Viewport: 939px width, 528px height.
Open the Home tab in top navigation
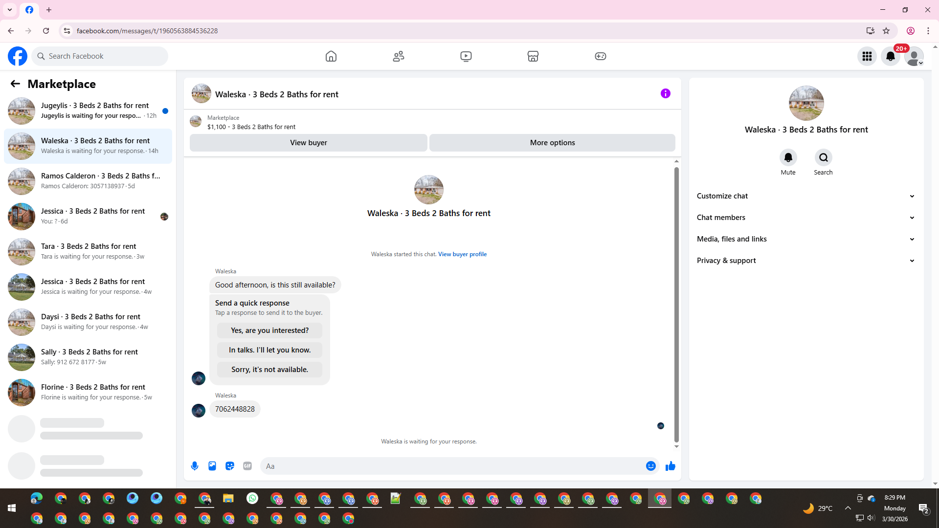pyautogui.click(x=331, y=56)
